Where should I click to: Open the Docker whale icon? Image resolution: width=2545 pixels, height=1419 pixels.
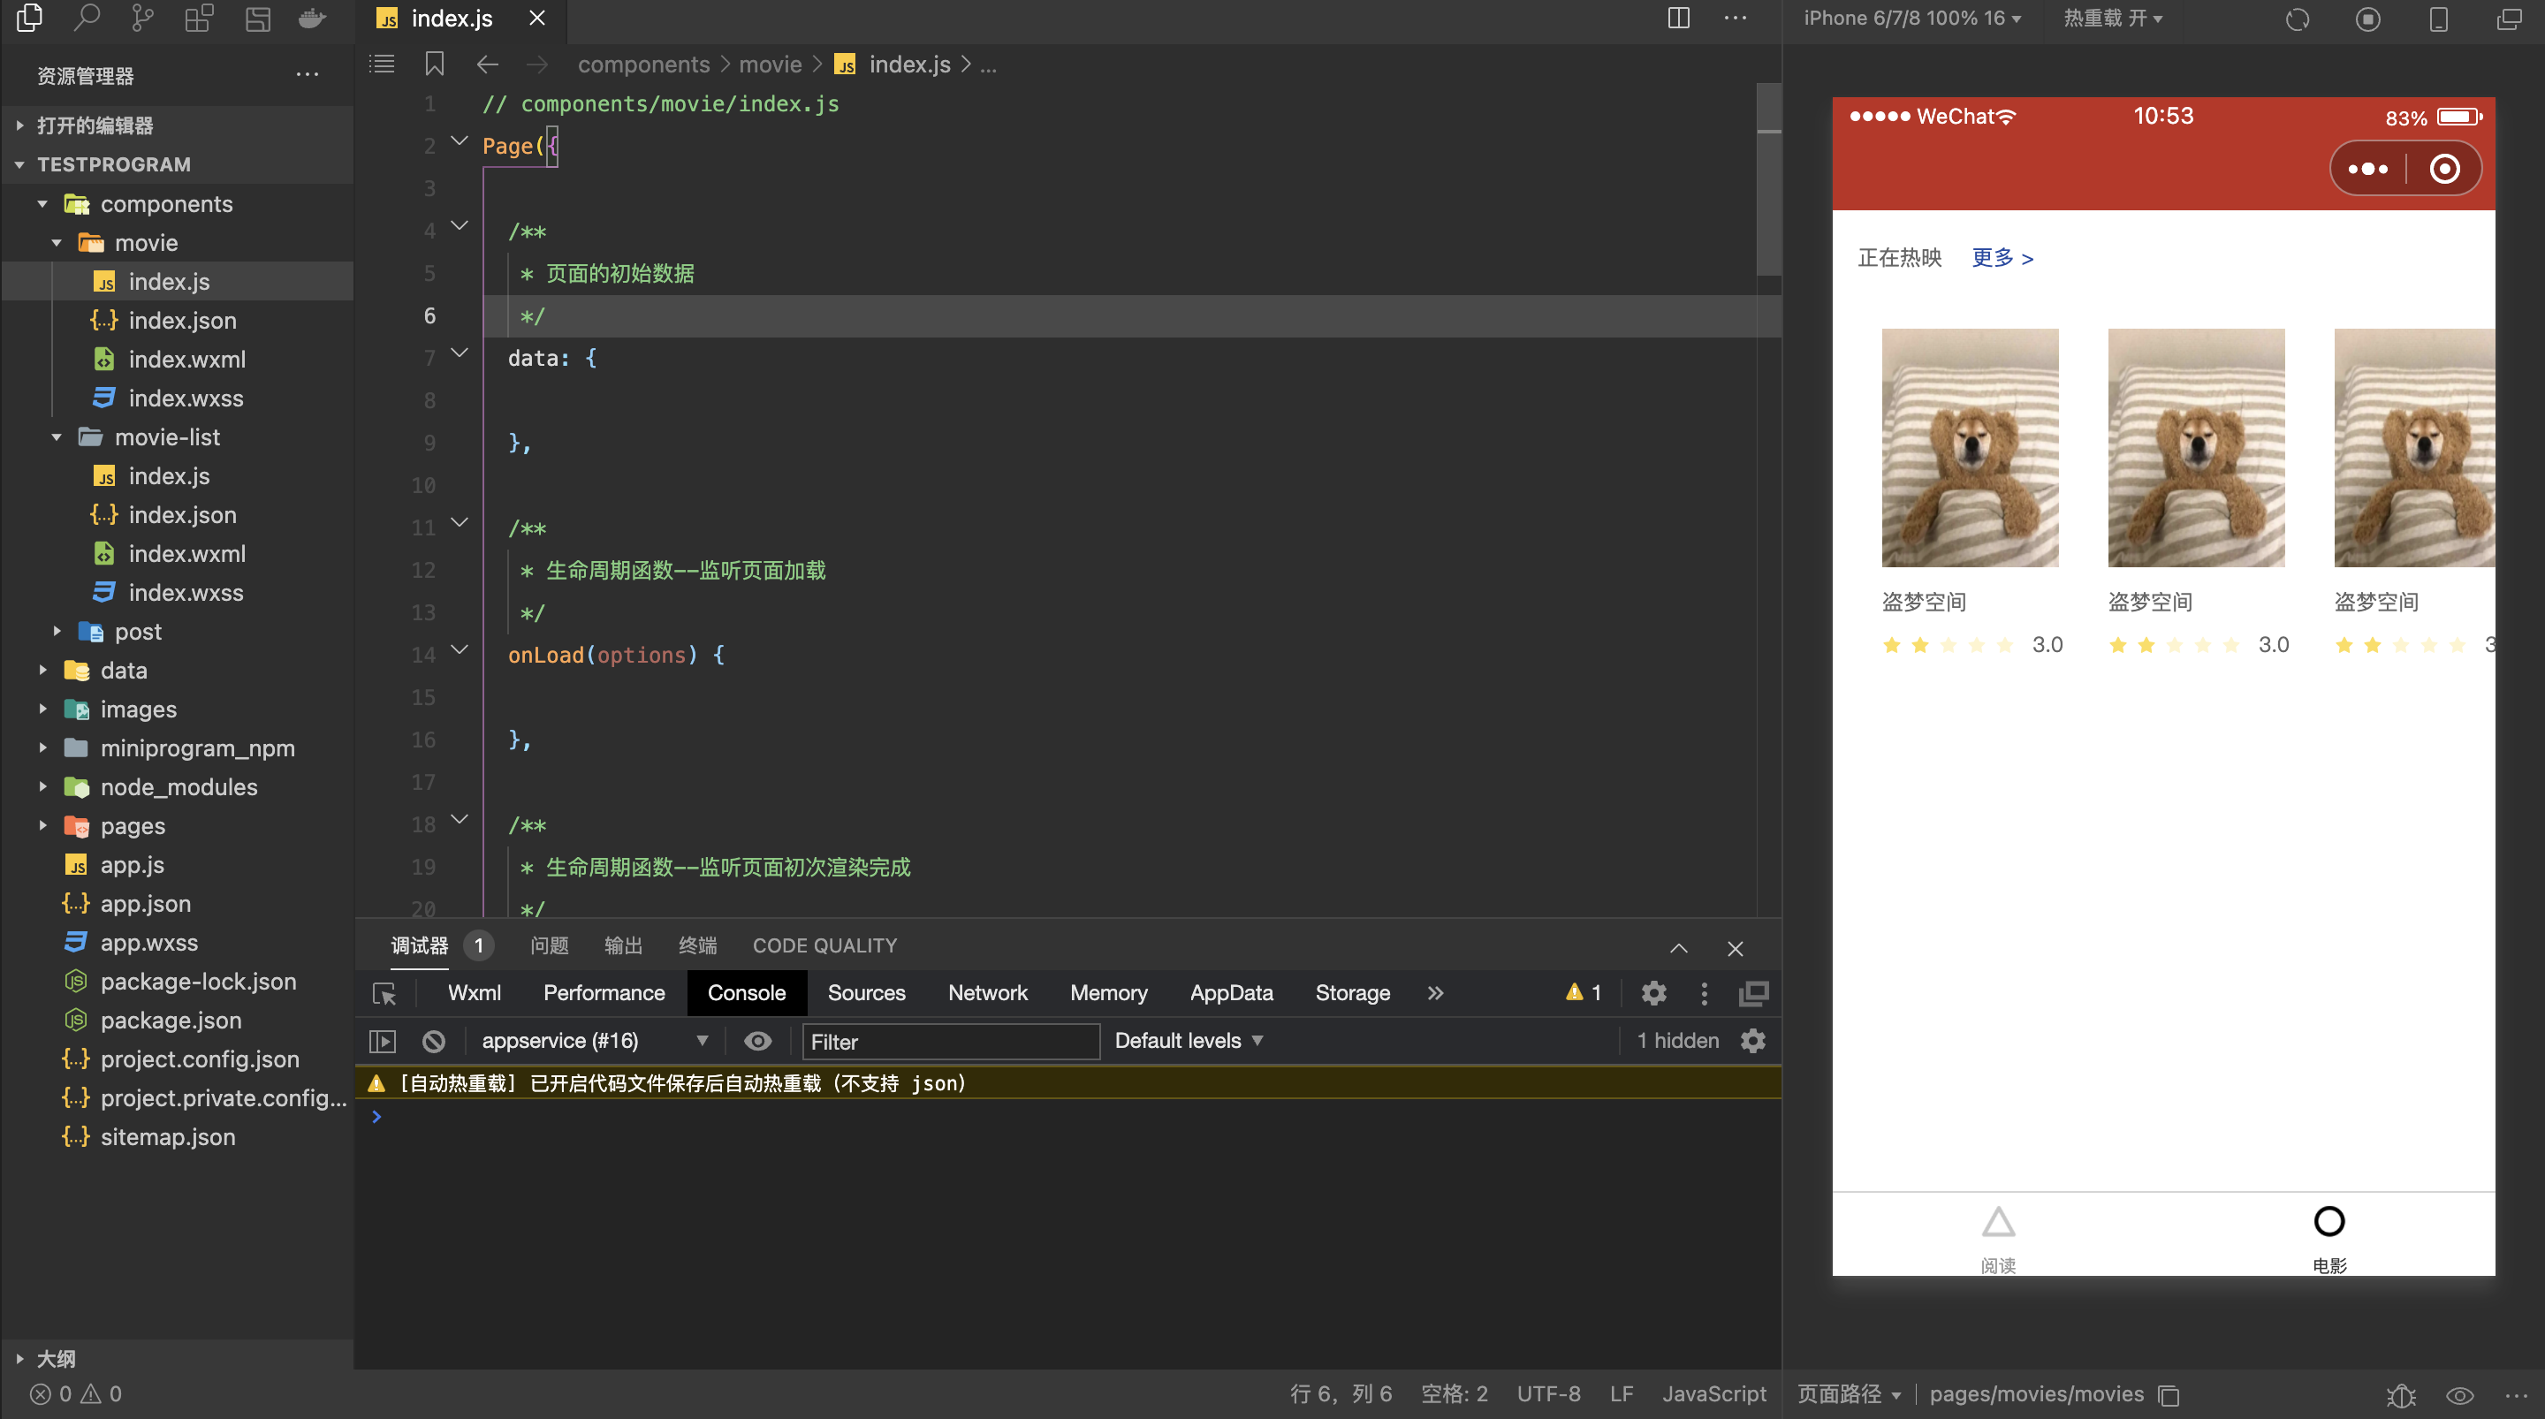tap(312, 19)
